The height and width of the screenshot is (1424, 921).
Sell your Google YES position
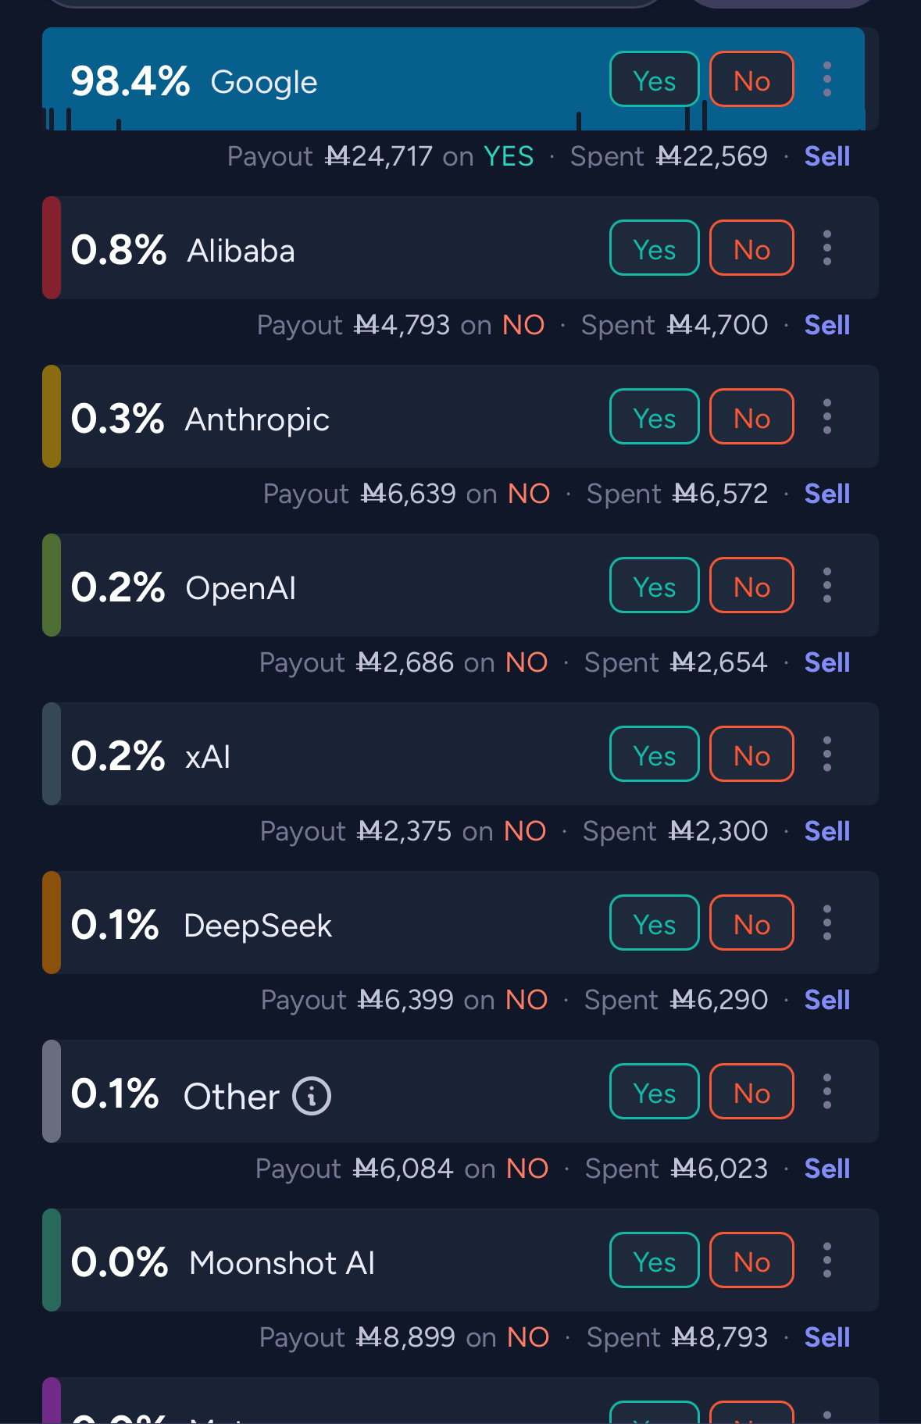tap(826, 157)
